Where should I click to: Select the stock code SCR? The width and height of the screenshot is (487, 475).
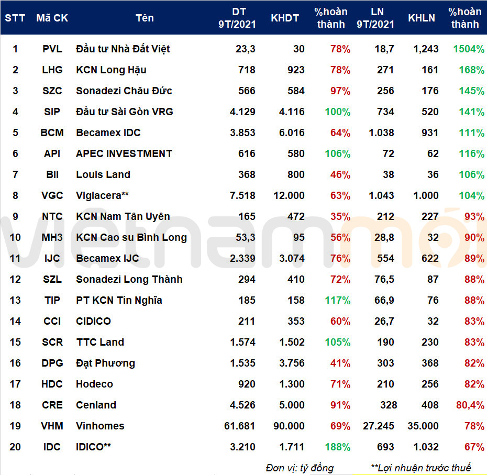point(52,342)
